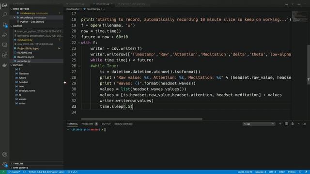Fold the 'with f:' block at line 22

tap(79, 43)
